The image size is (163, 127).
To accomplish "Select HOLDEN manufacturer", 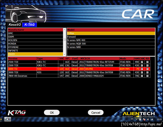I will click(x=35, y=40).
